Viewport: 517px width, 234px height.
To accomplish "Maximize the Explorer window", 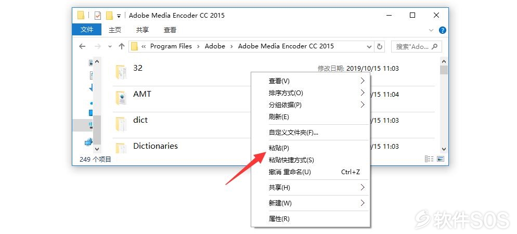I will (x=412, y=15).
